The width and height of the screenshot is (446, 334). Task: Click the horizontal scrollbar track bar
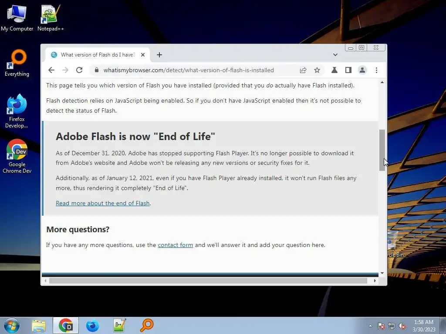pyautogui.click(x=208, y=281)
